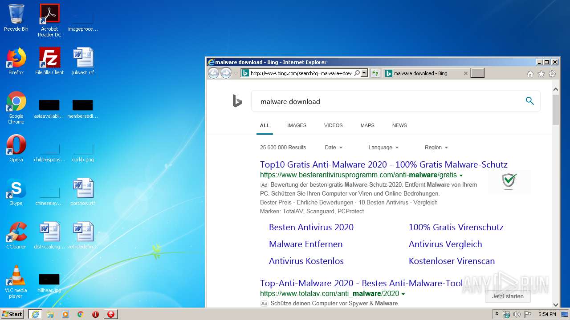The width and height of the screenshot is (570, 320).
Task: Click the Refresh button beside address bar
Action: click(x=375, y=73)
